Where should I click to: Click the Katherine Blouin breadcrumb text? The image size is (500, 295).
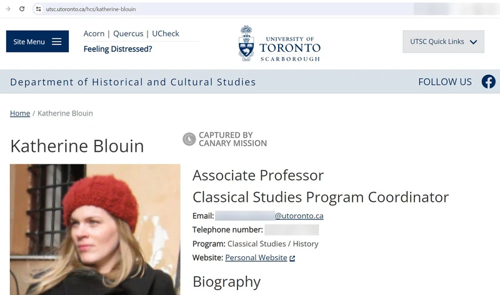point(65,113)
